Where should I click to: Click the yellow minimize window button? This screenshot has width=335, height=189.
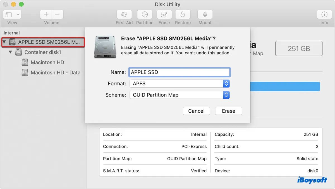point(14,4)
